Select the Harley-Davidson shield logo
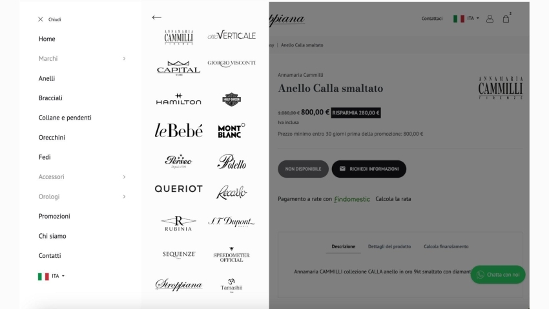The image size is (549, 309). pos(231,100)
